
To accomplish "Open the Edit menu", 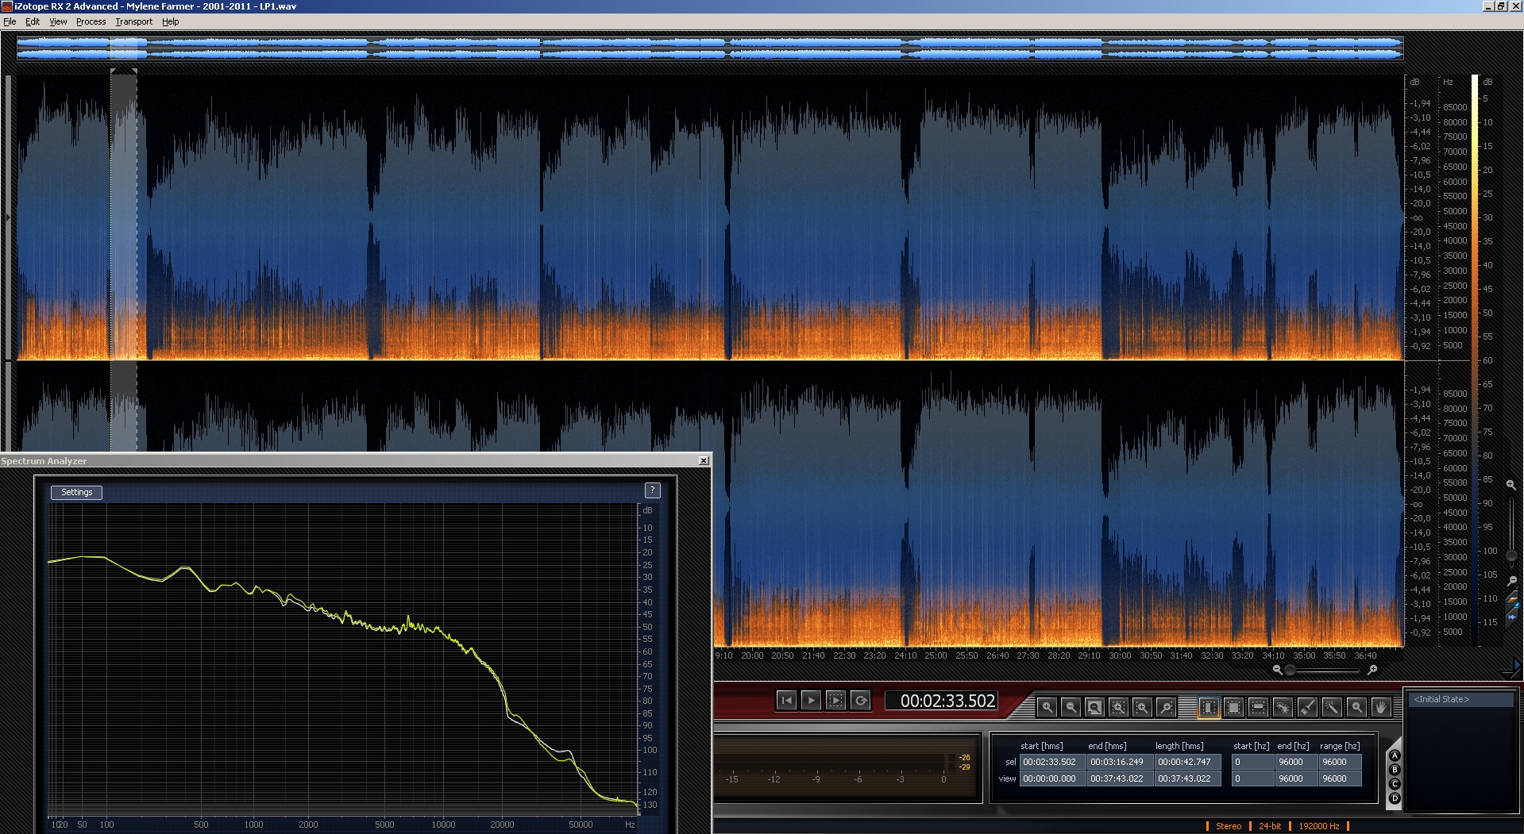I will point(33,21).
